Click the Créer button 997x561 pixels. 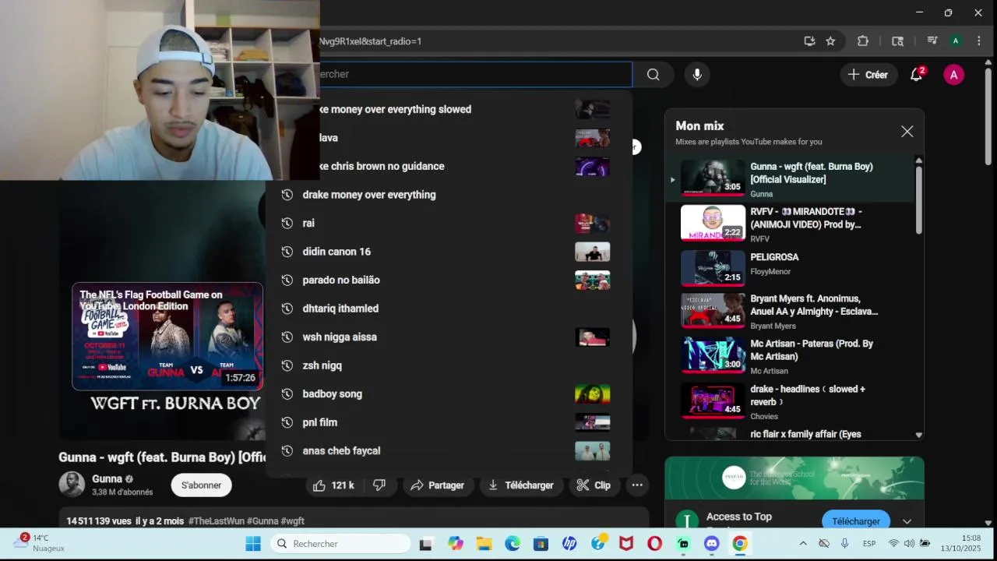868,75
